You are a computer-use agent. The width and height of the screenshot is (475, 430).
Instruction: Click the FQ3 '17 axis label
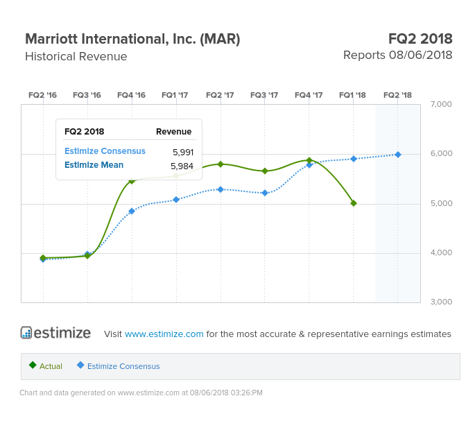point(264,95)
